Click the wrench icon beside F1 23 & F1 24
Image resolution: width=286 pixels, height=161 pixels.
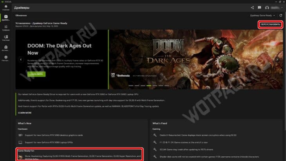155,142
